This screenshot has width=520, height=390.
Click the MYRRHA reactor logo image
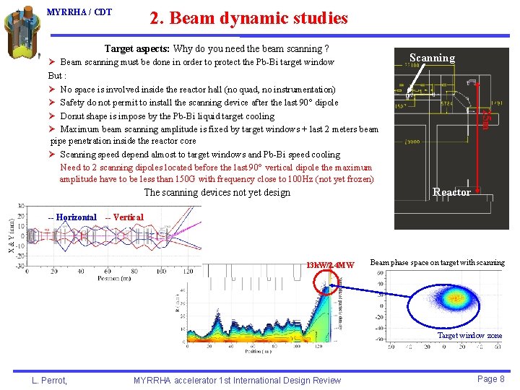point(22,32)
